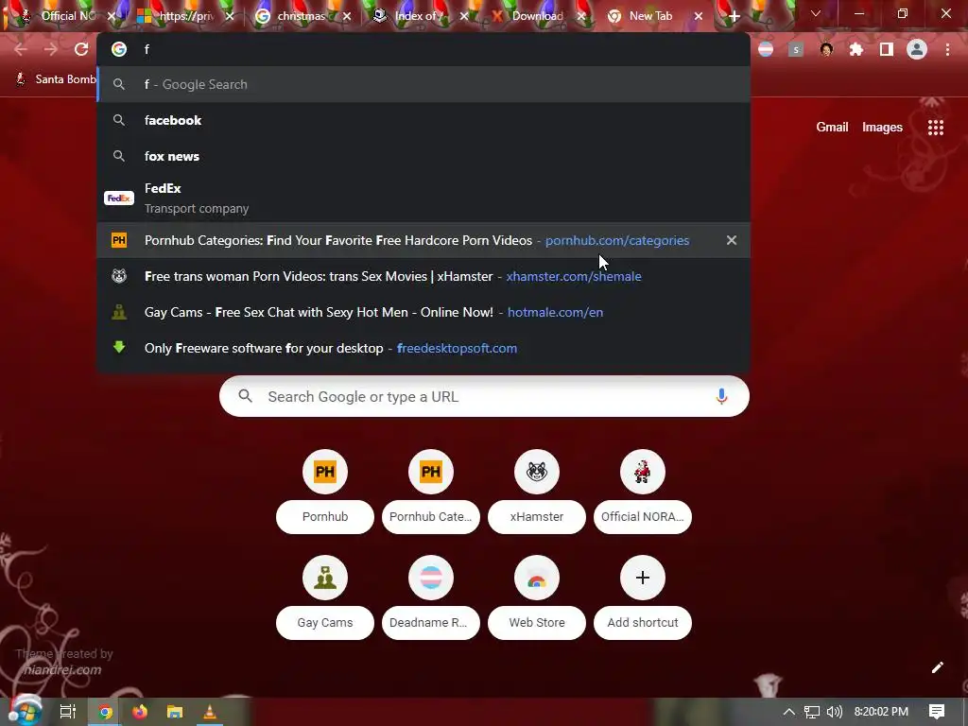Image resolution: width=968 pixels, height=726 pixels.
Task: Click the Web Store shortcut
Action: [x=537, y=597]
